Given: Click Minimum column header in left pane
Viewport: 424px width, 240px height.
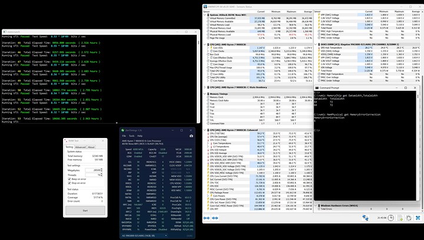Looking at the screenshot, I should tap(276, 12).
